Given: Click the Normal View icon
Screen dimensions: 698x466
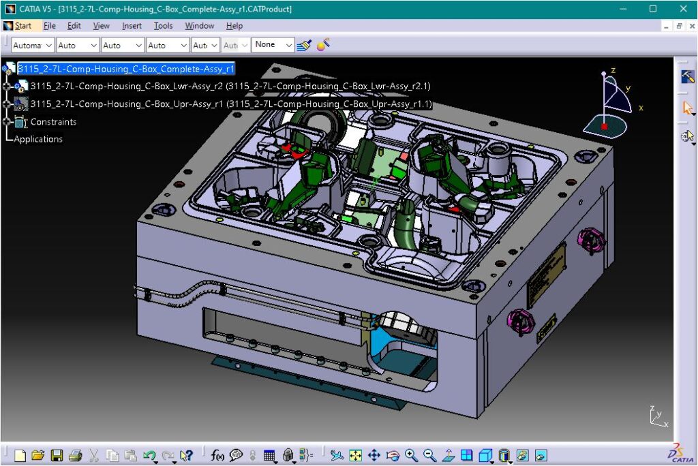Looking at the screenshot, I should pos(449,455).
